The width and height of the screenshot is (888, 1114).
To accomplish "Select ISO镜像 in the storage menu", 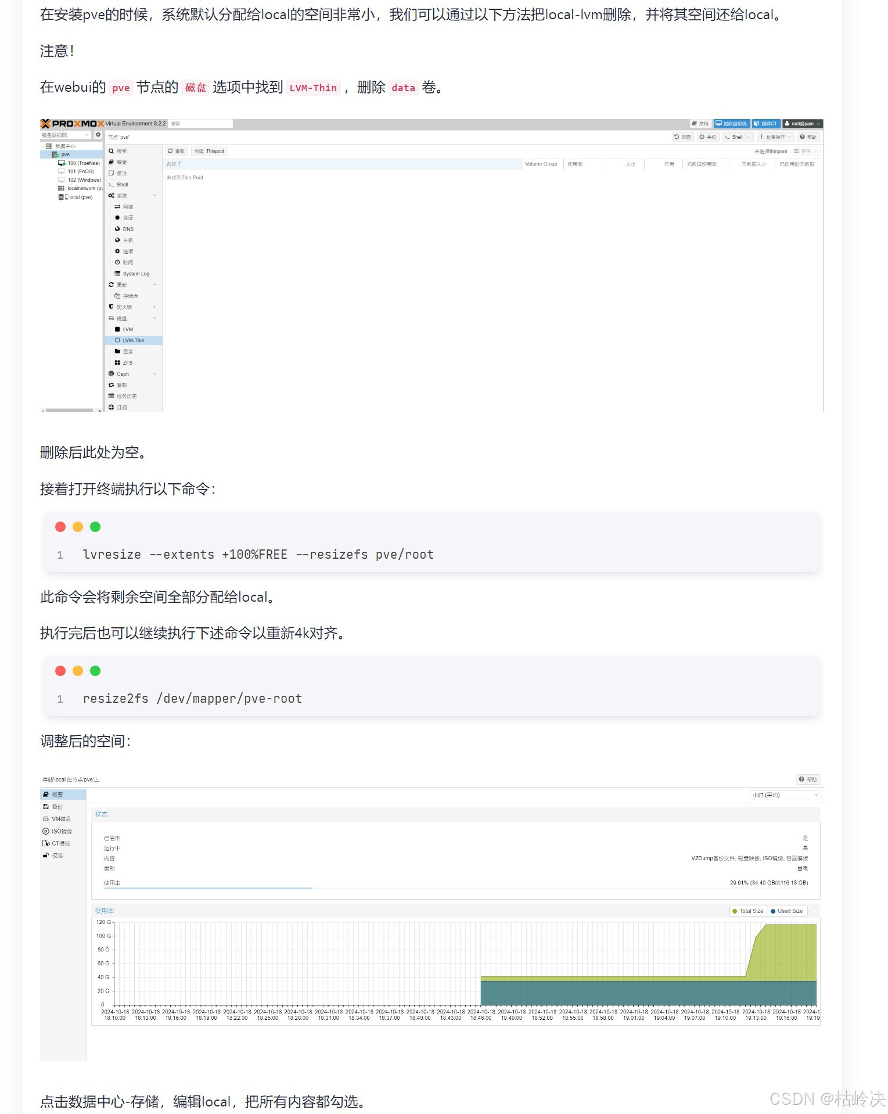I will coord(63,831).
